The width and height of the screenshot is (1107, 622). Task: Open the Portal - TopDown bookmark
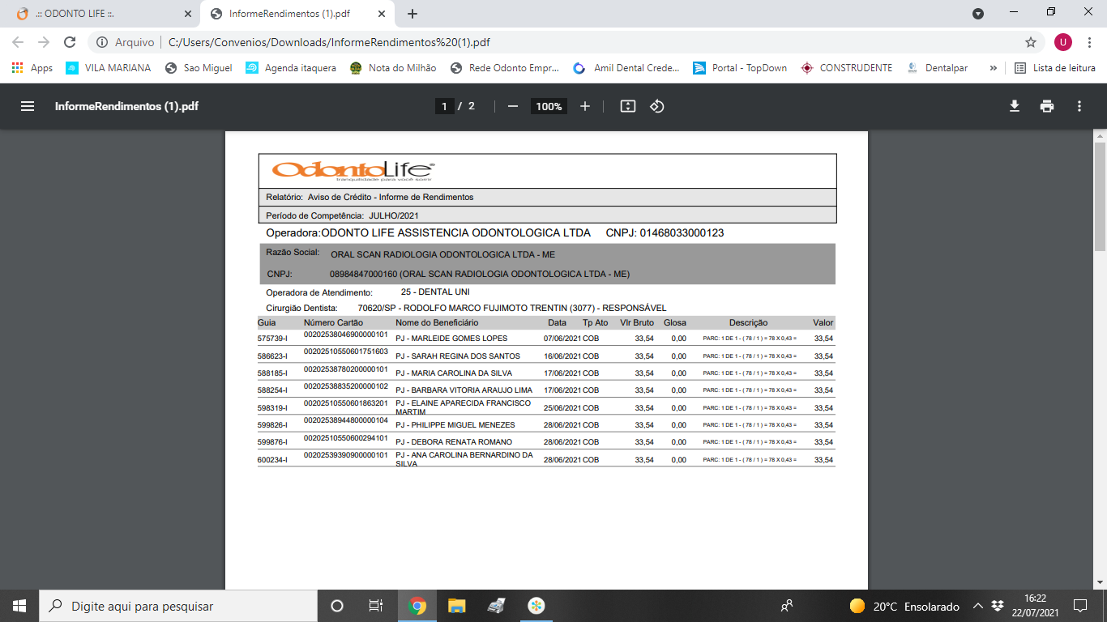[x=741, y=68]
